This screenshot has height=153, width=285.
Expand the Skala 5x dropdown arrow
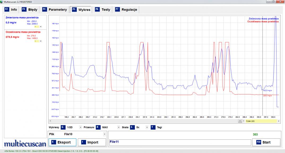point(147,127)
